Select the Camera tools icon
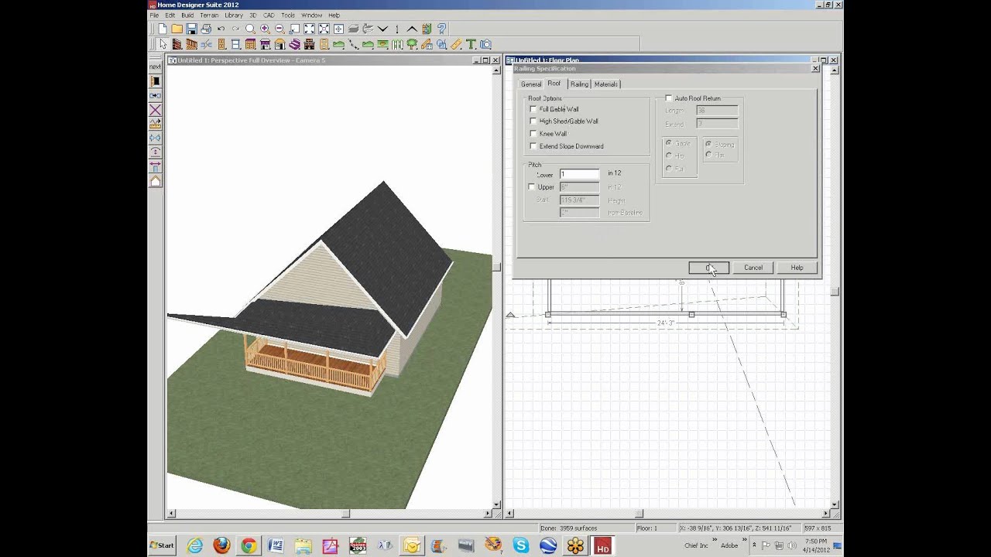991x557 pixels. [x=485, y=44]
